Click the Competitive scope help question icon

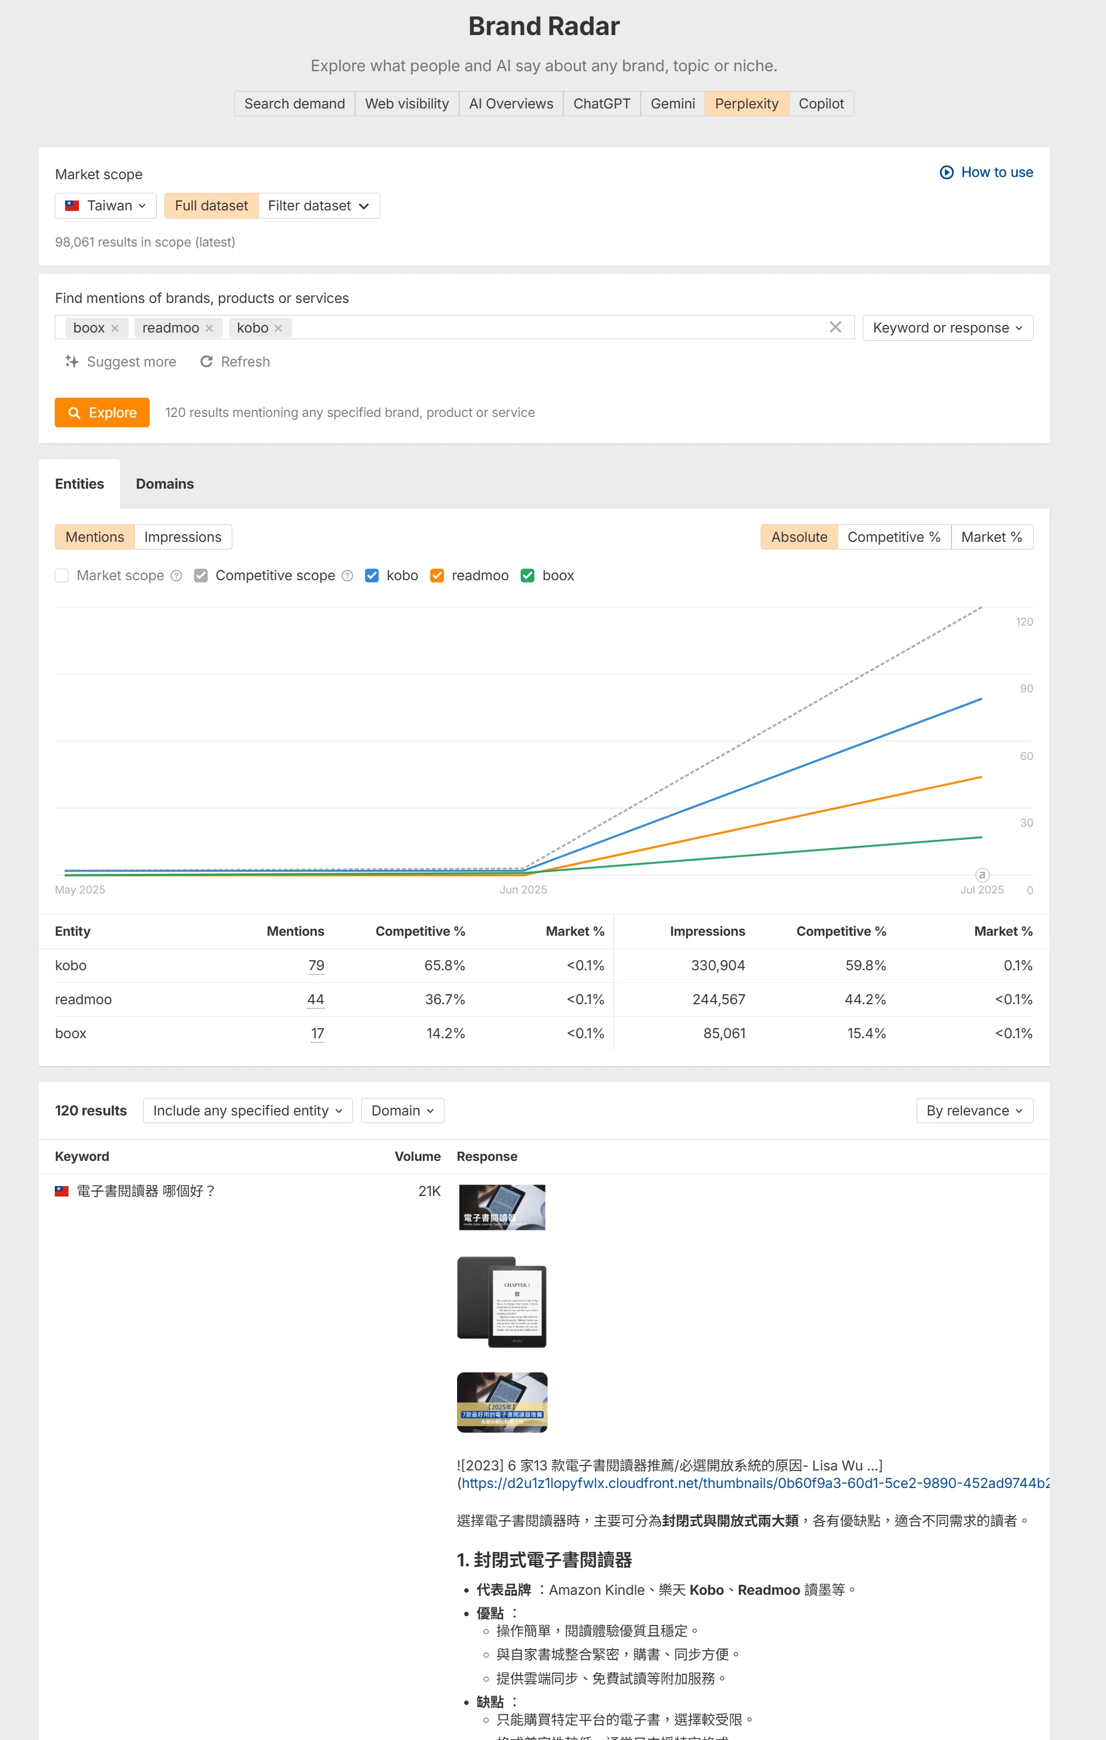coord(347,576)
